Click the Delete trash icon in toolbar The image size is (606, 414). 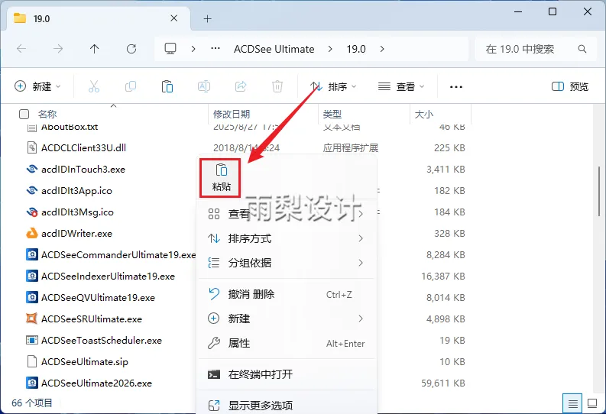277,86
